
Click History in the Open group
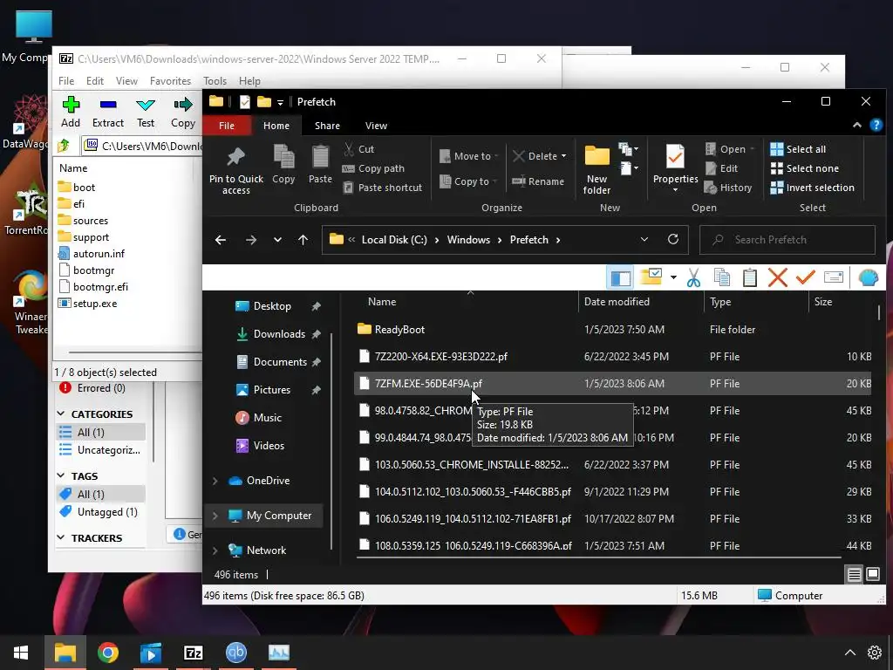(728, 188)
